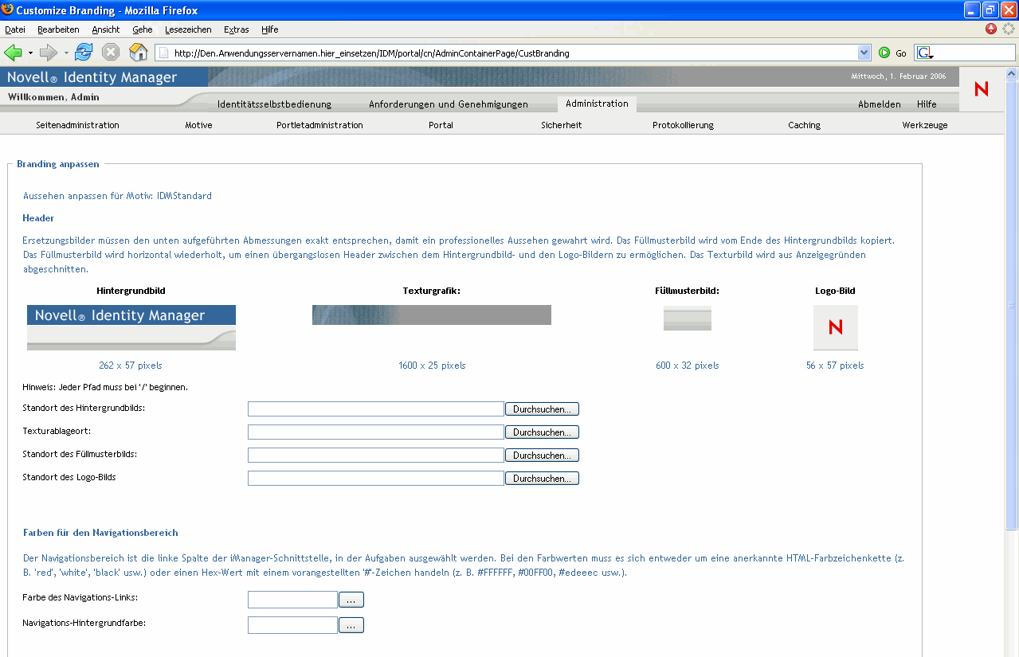Click the Texturgrafik preview image
Screen dimensions: 1019x657
point(432,315)
